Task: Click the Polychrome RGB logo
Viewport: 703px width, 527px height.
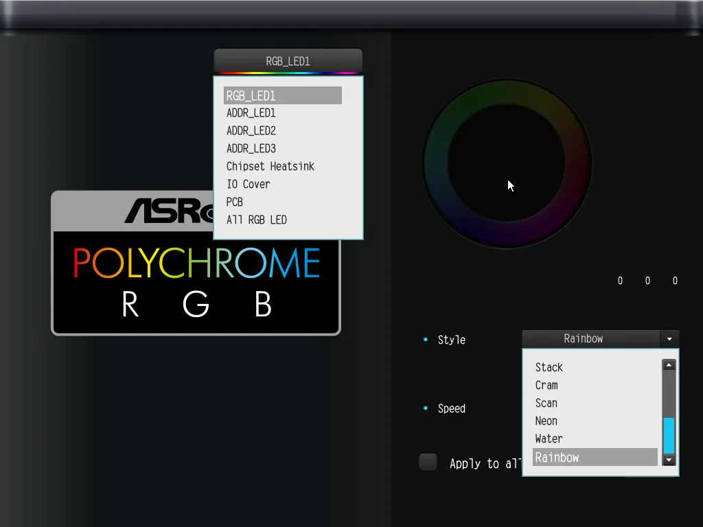Action: (x=196, y=263)
